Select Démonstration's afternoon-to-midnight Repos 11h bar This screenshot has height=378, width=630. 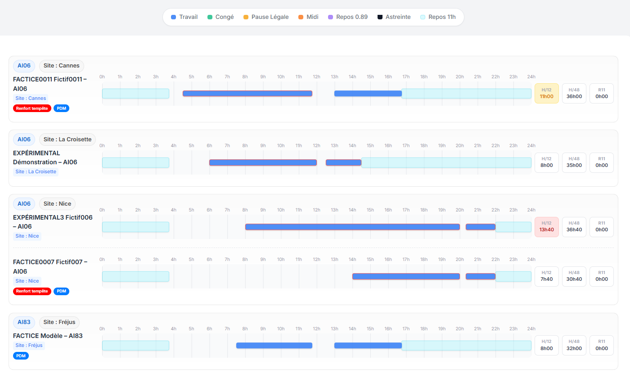(446, 162)
